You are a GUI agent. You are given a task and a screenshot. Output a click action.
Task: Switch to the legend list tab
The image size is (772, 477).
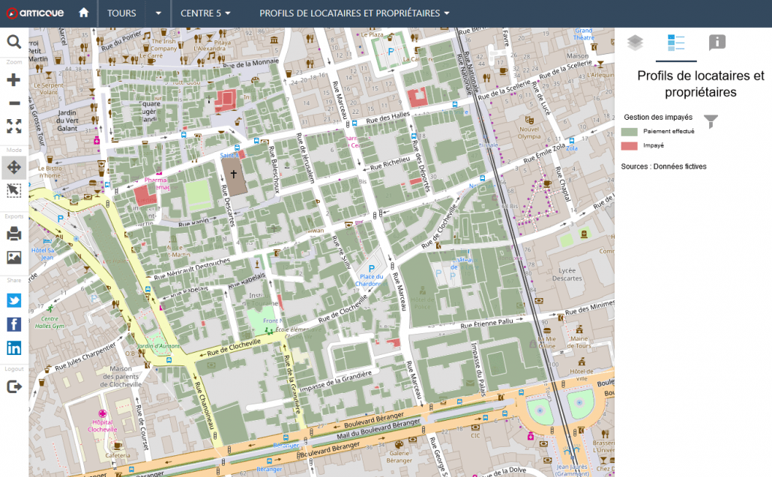(676, 43)
